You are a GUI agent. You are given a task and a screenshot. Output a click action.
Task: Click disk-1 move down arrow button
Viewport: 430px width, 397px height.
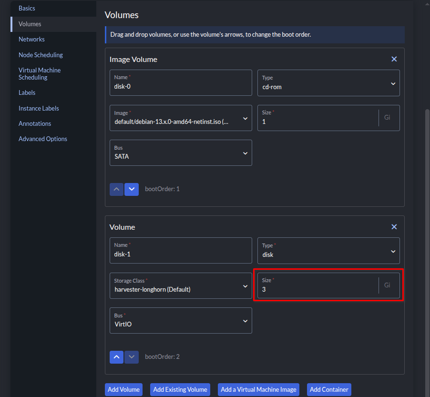132,357
